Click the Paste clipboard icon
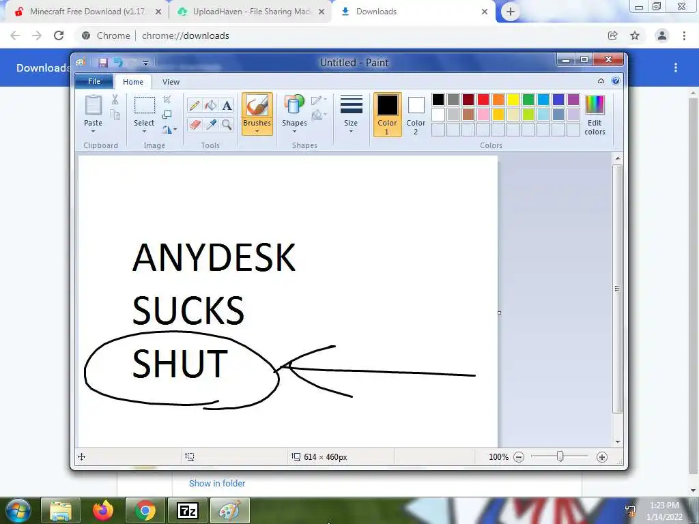 [x=93, y=106]
